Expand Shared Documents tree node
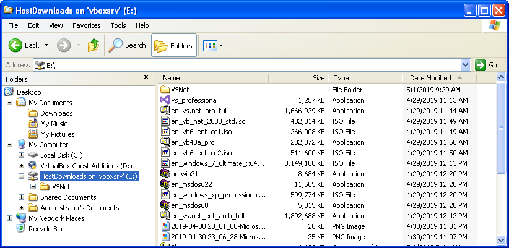This screenshot has width=509, height=248. point(22,197)
